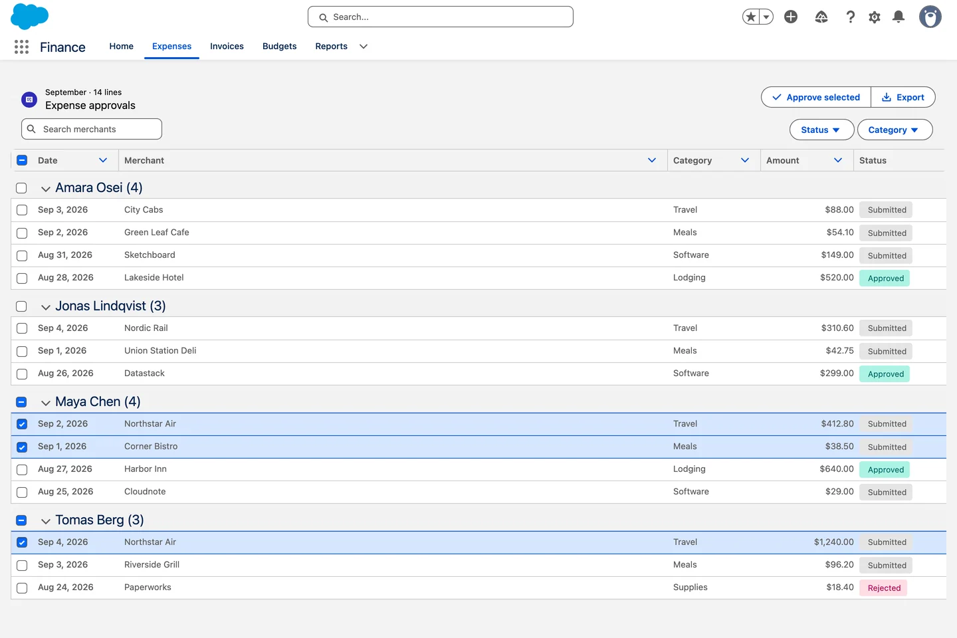Click the Aug 27, 2026 date
957x638 pixels.
click(65, 469)
